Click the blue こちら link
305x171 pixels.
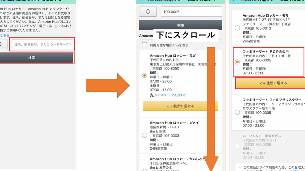(x=4, y=35)
